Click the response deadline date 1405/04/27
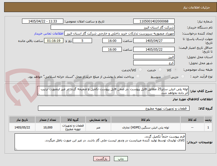 click(x=154, y=41)
